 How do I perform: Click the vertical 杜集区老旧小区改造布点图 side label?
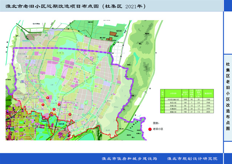tap(228, 93)
